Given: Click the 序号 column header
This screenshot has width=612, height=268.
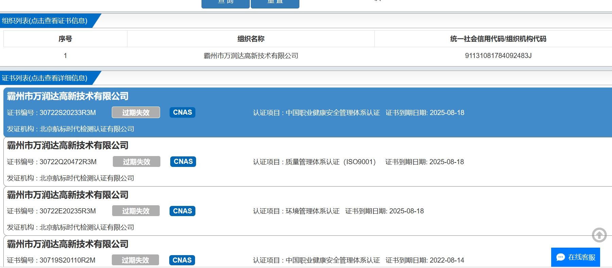Looking at the screenshot, I should (65, 39).
